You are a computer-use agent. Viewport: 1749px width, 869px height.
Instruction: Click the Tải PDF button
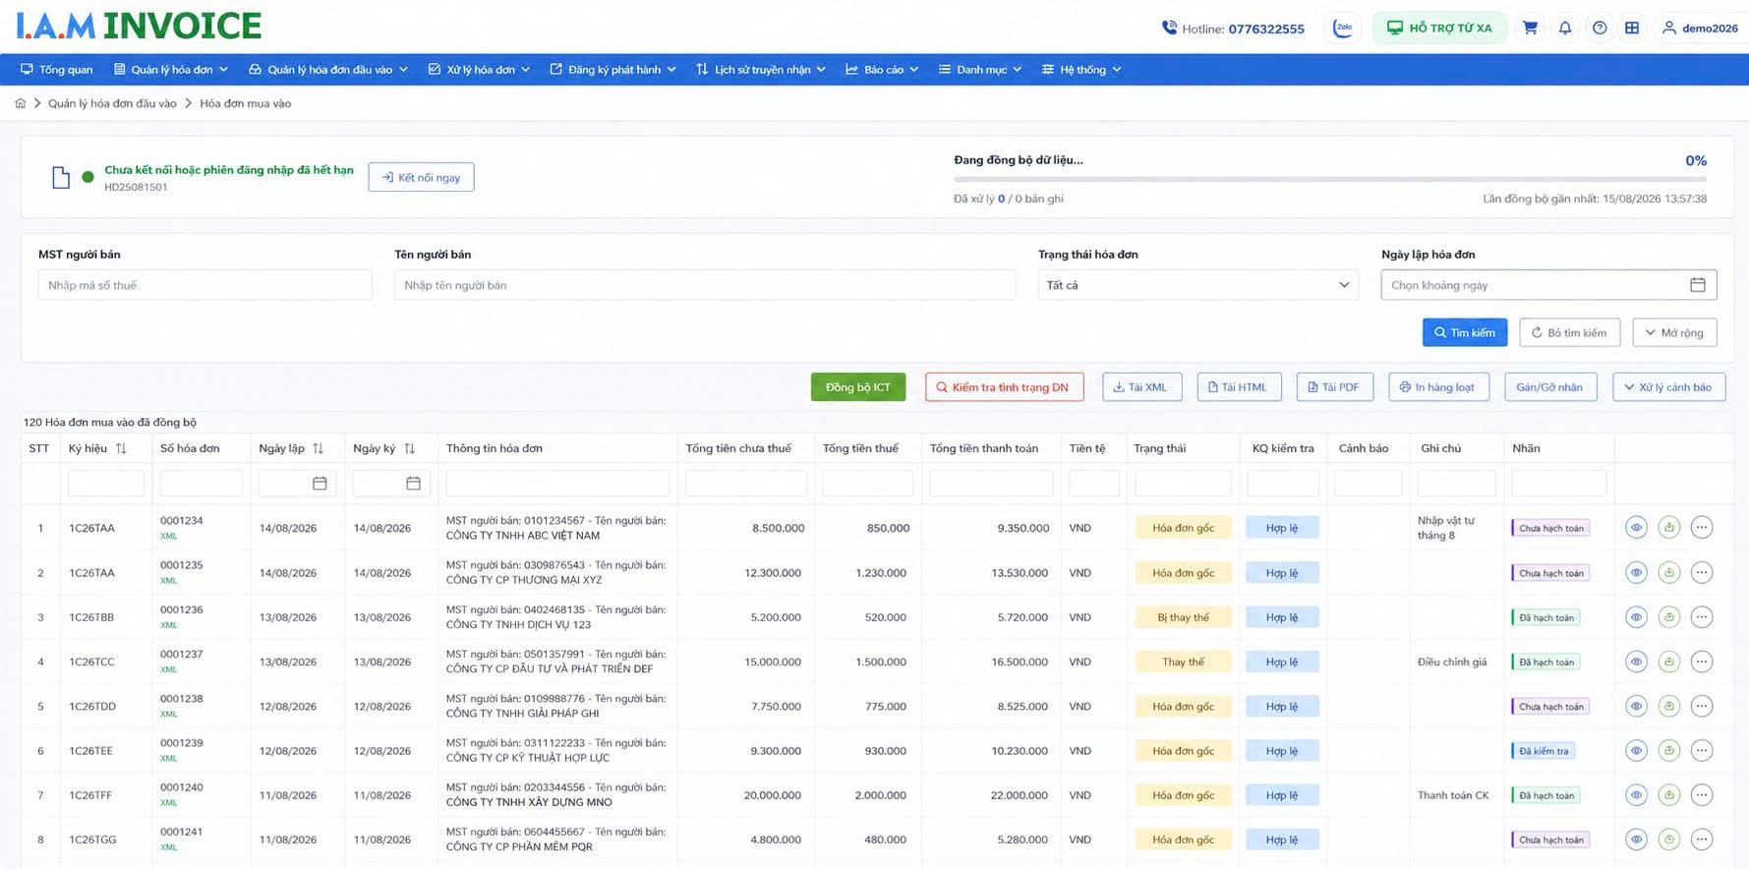(1334, 387)
